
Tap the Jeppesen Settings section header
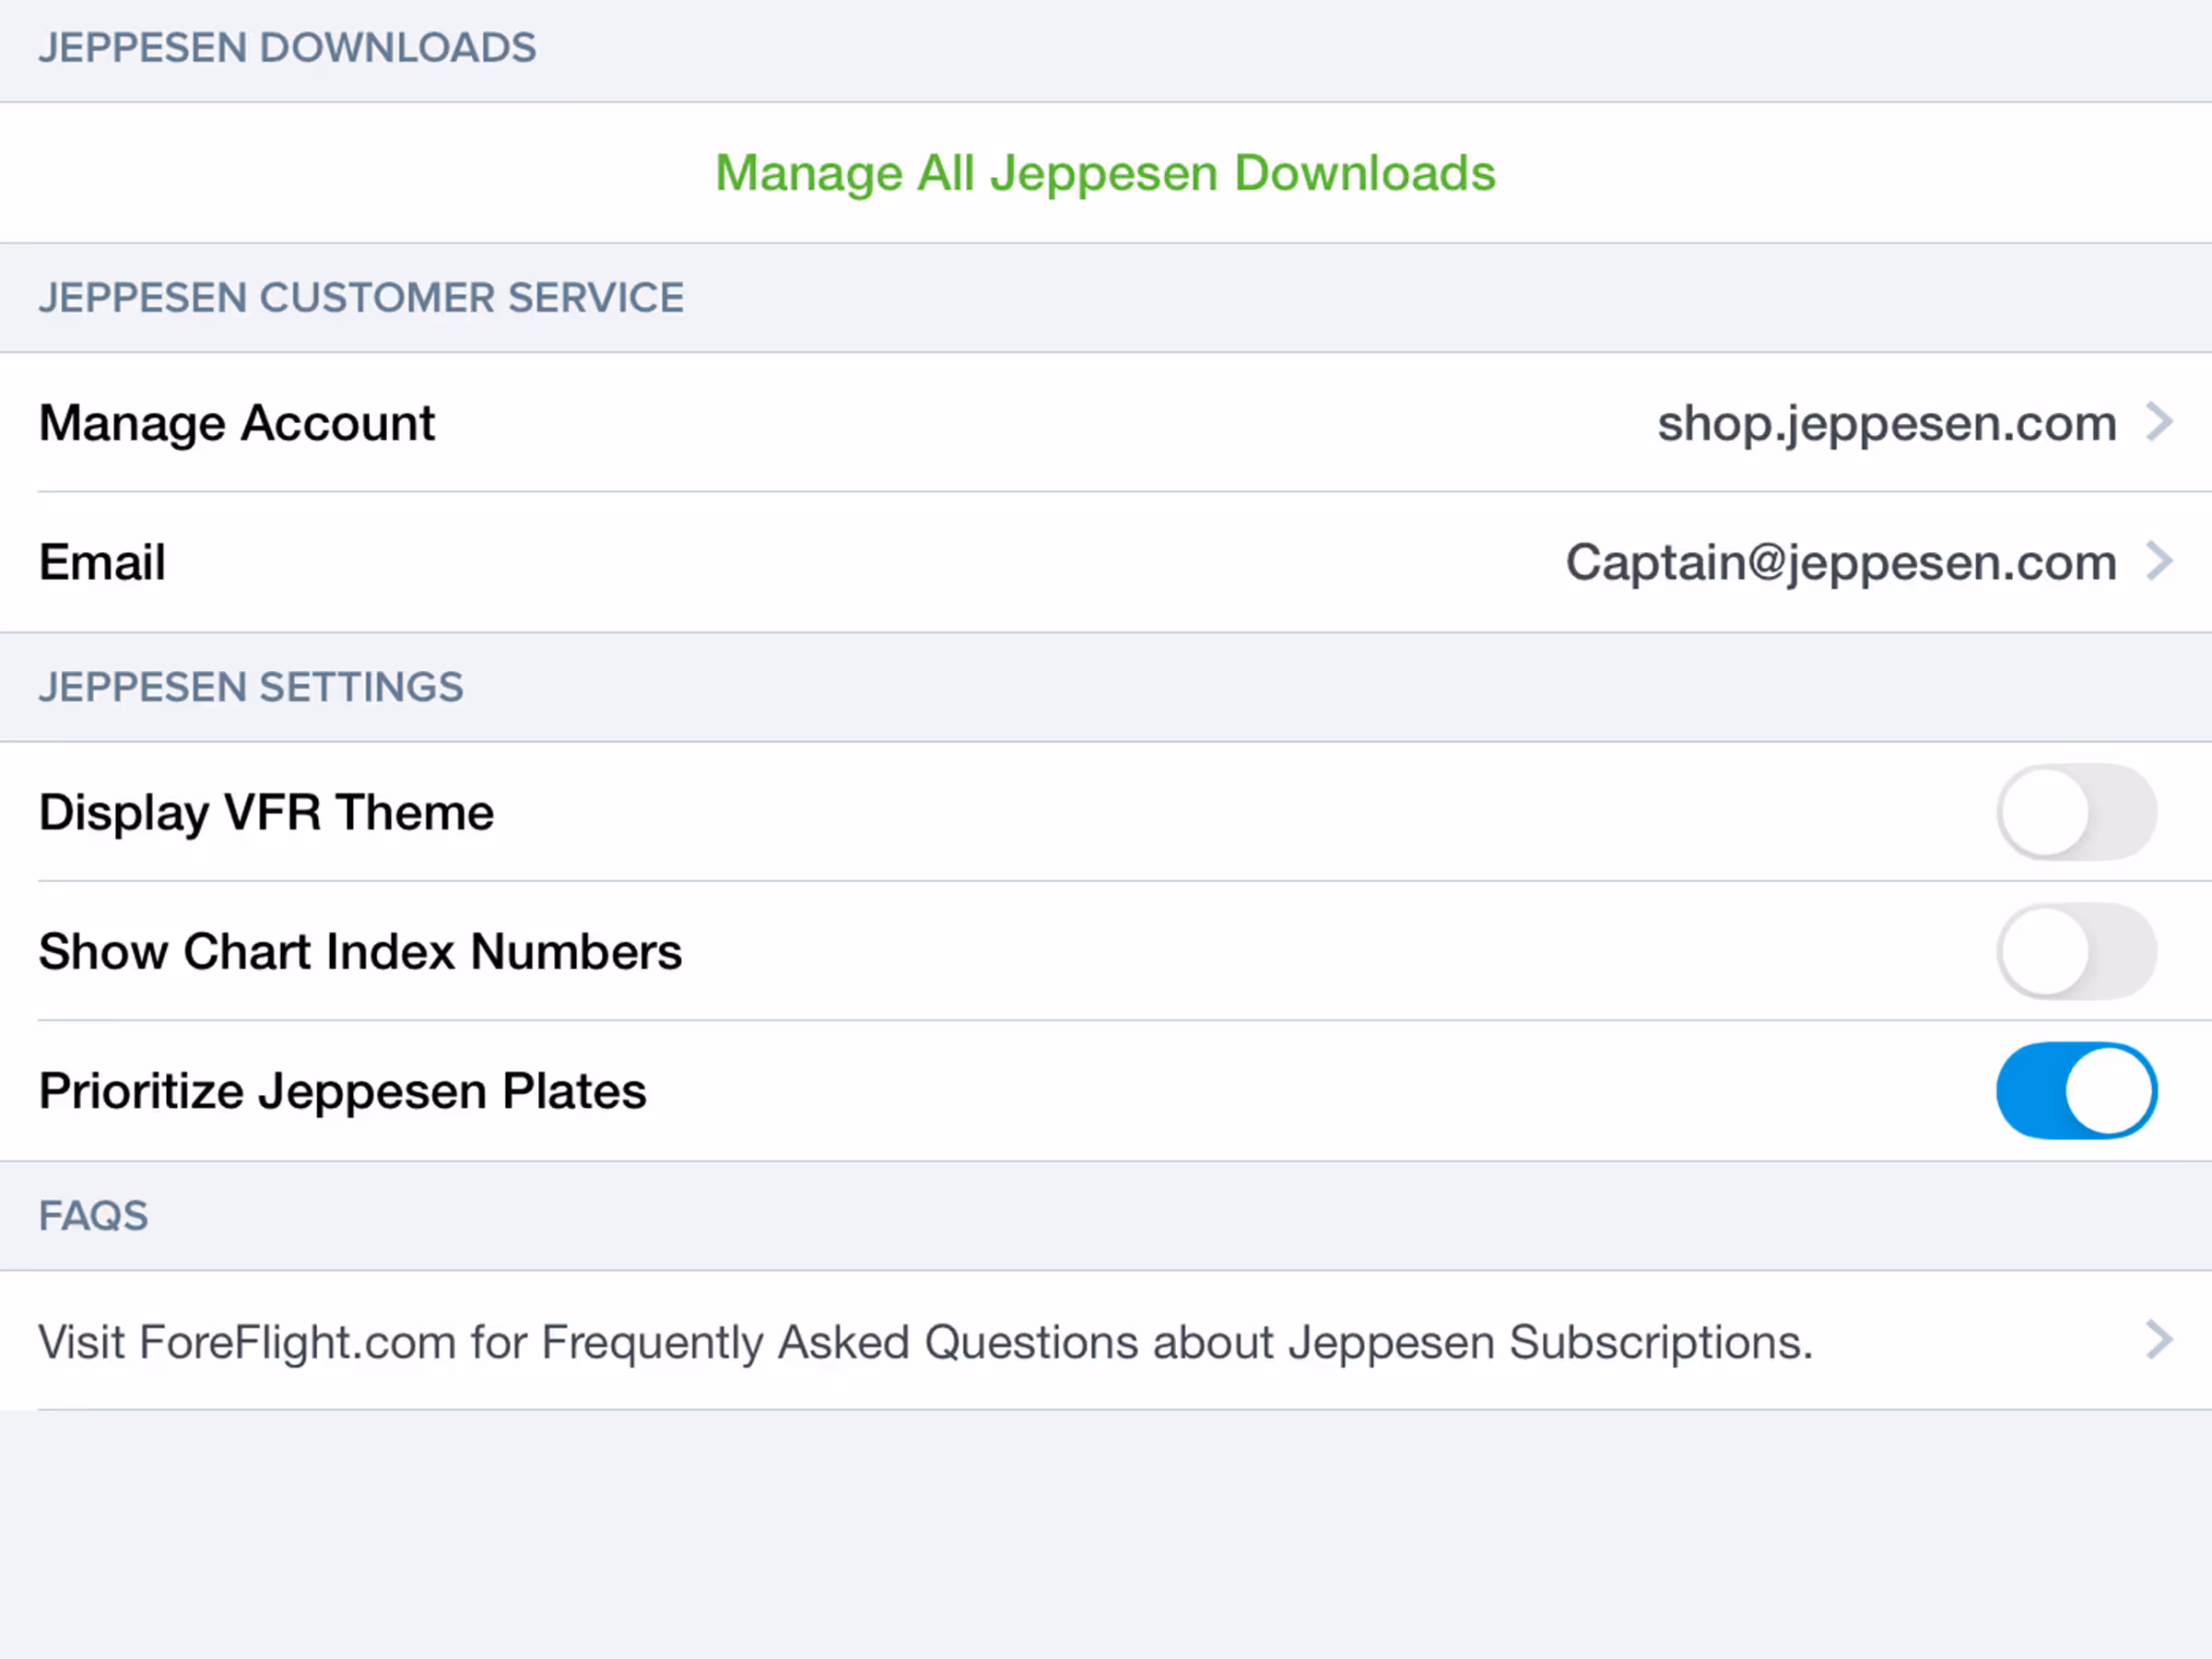tap(251, 688)
